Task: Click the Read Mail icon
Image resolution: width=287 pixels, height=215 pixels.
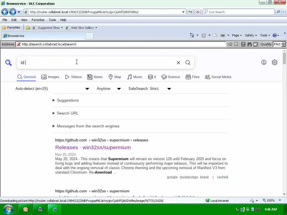Action: coord(215,35)
